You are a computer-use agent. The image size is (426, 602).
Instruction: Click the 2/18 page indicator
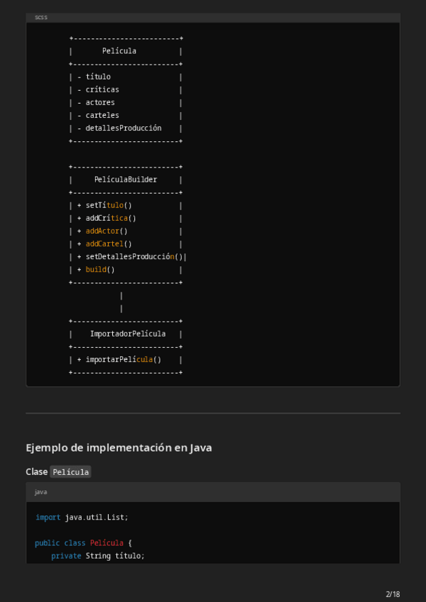tap(393, 593)
